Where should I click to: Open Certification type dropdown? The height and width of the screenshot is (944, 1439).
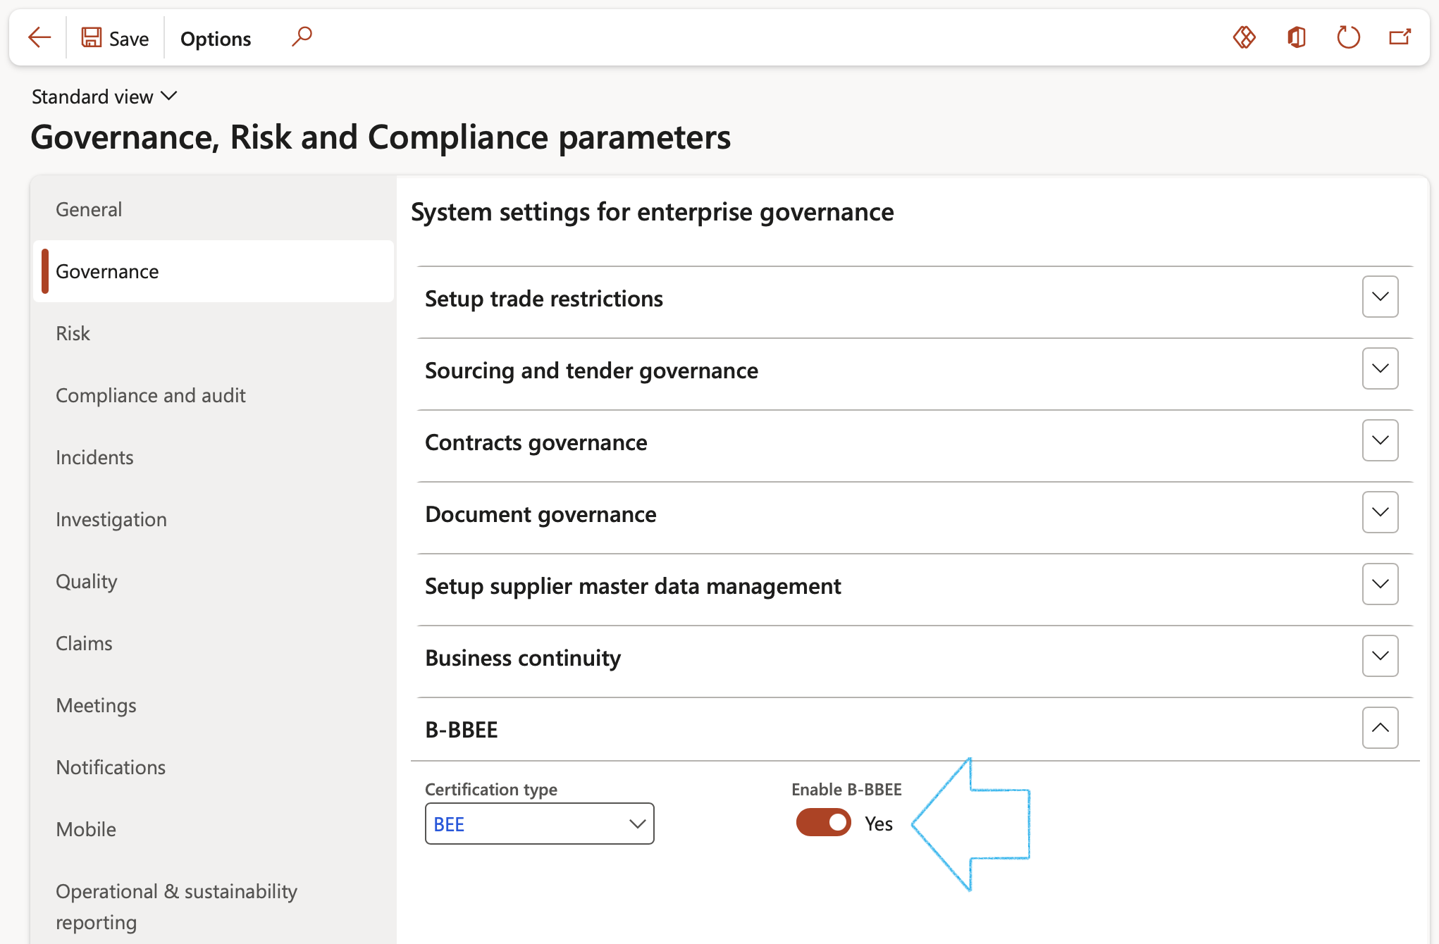click(x=637, y=824)
